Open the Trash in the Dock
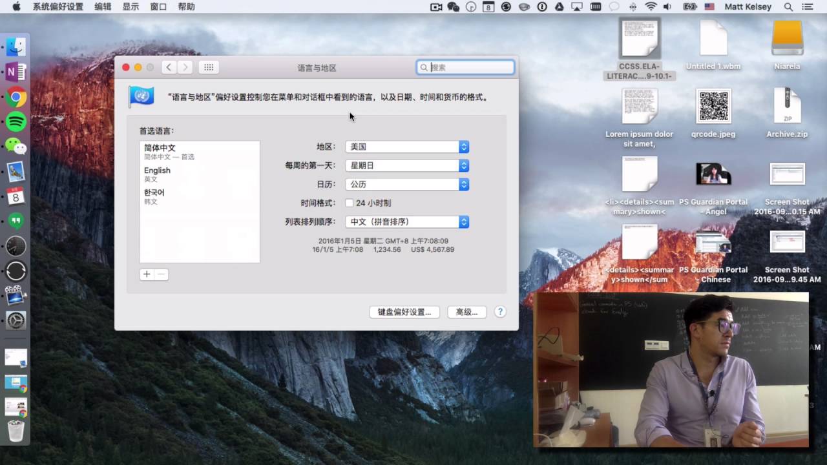This screenshot has width=827, height=465. (16, 431)
